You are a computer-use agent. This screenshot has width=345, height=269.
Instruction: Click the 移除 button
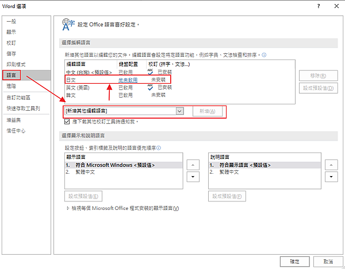318,76
